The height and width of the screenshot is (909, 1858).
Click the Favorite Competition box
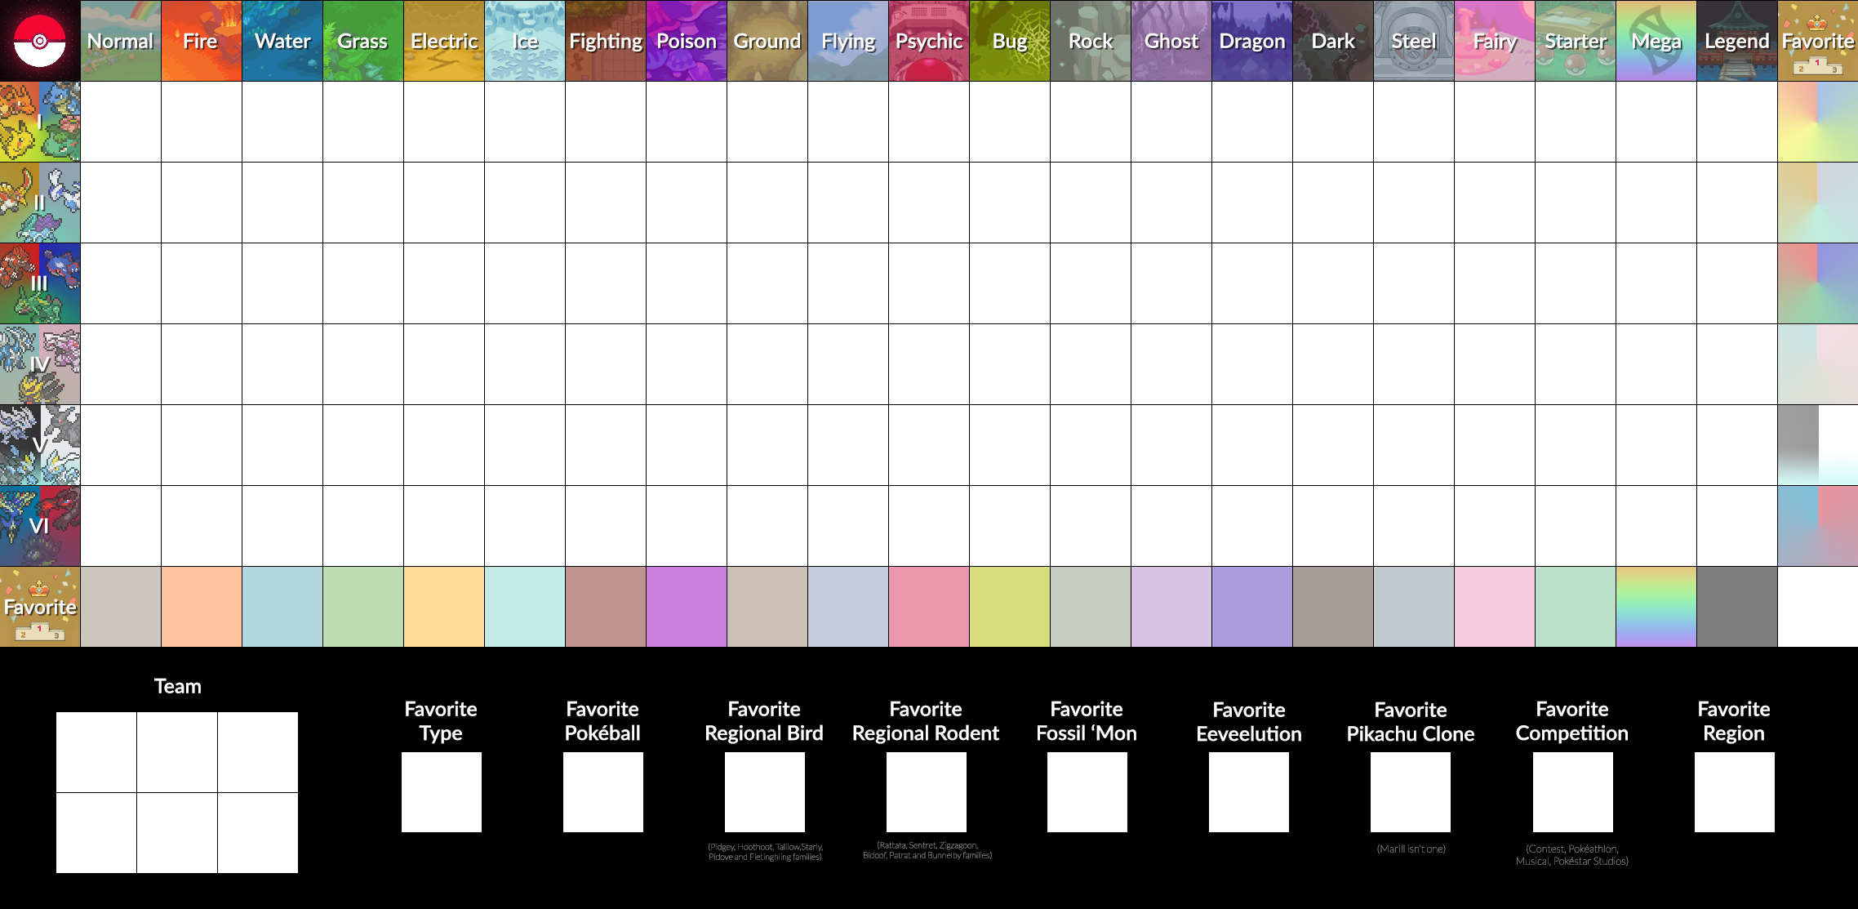1573,792
